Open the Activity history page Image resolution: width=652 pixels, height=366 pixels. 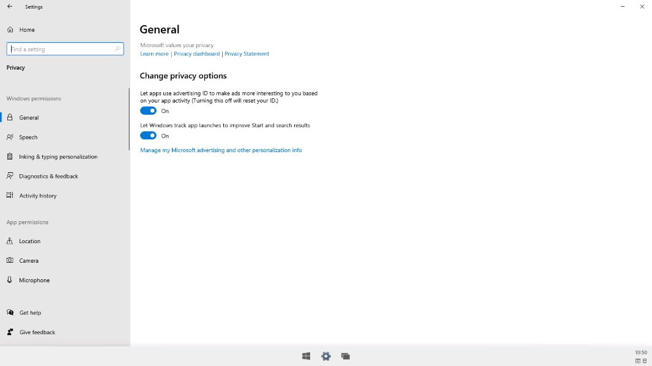tap(65, 196)
